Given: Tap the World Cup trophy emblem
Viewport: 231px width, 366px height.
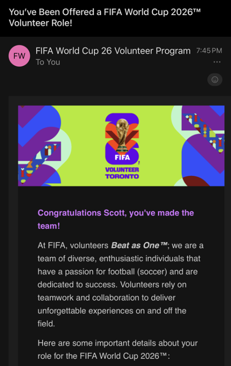Looking at the screenshot, I should click(x=123, y=135).
